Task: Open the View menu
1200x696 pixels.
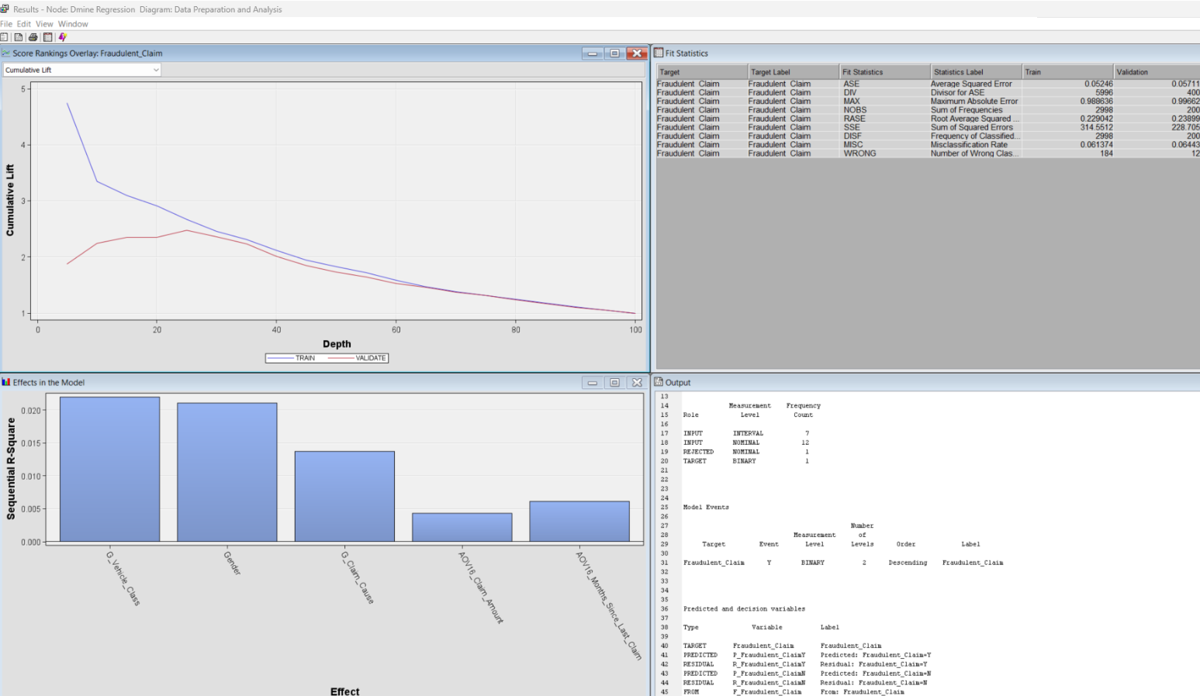Action: coord(44,24)
